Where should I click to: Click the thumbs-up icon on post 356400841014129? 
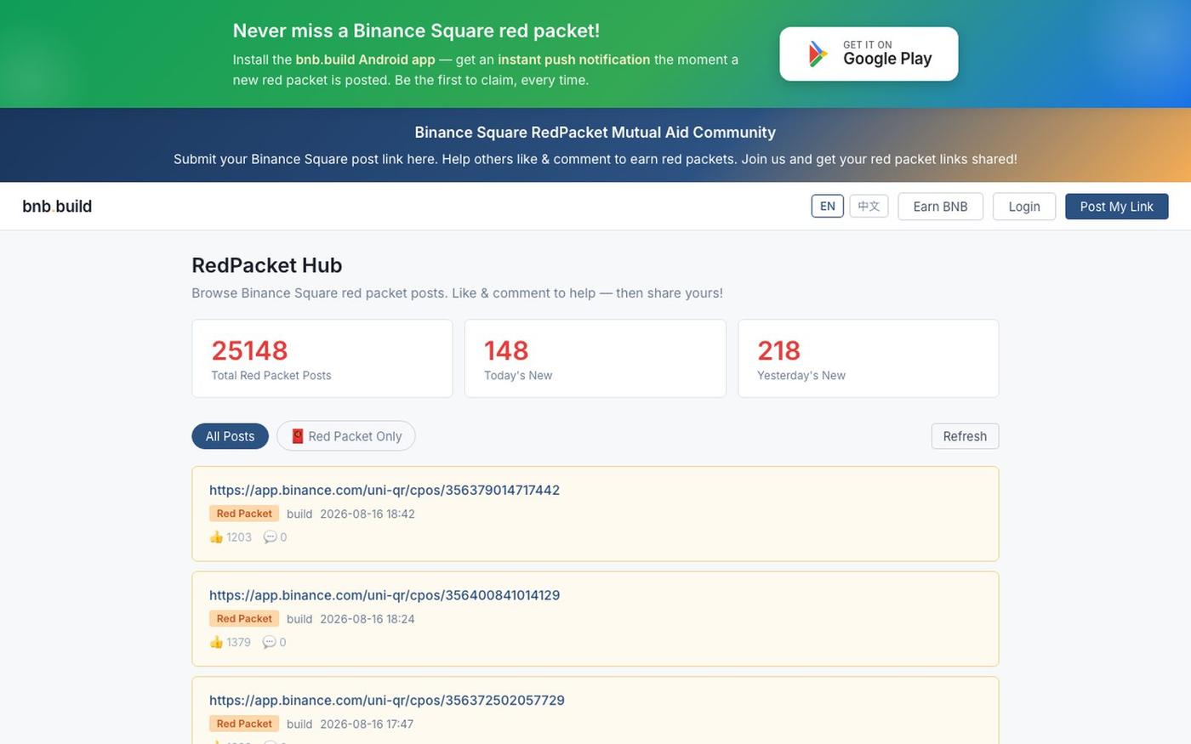tap(216, 643)
